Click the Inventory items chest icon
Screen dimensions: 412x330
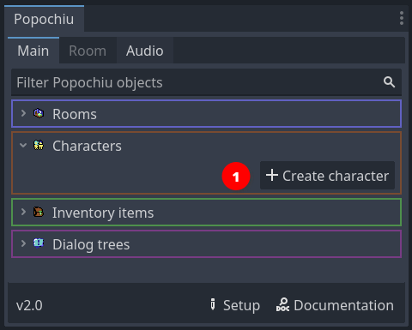(39, 212)
